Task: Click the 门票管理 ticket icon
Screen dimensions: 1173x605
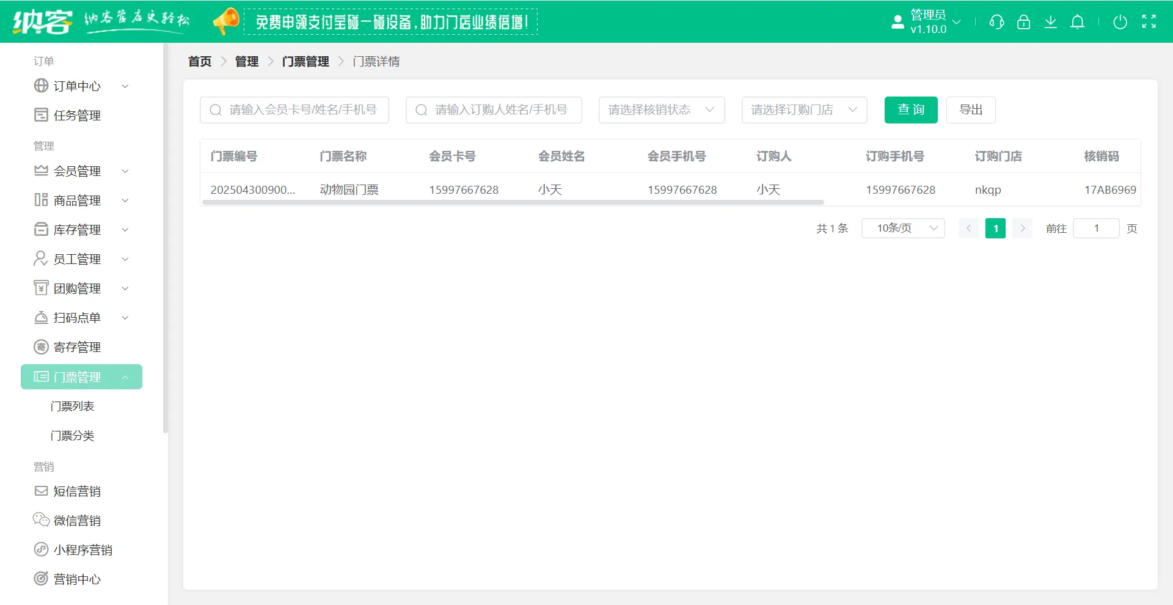Action: coord(41,376)
